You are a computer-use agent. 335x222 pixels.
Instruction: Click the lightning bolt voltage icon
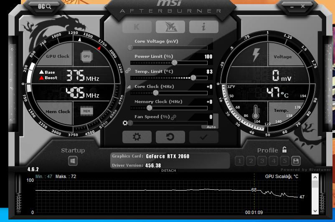[256, 55]
